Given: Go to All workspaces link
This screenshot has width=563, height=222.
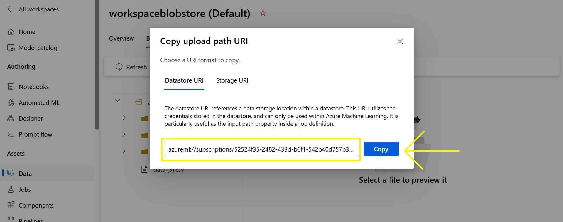Looking at the screenshot, I should click(39, 9).
